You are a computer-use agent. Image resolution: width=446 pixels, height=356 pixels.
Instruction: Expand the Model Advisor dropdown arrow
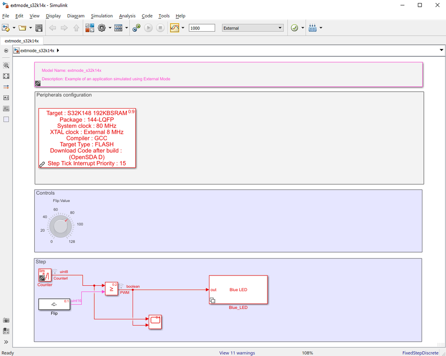(x=303, y=28)
